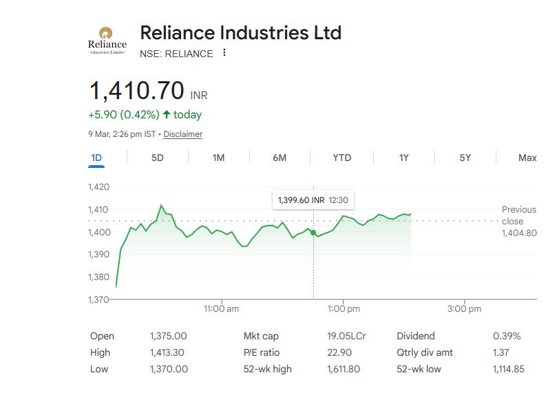
Task: Click the green up arrow next to today
Action: coord(167,114)
